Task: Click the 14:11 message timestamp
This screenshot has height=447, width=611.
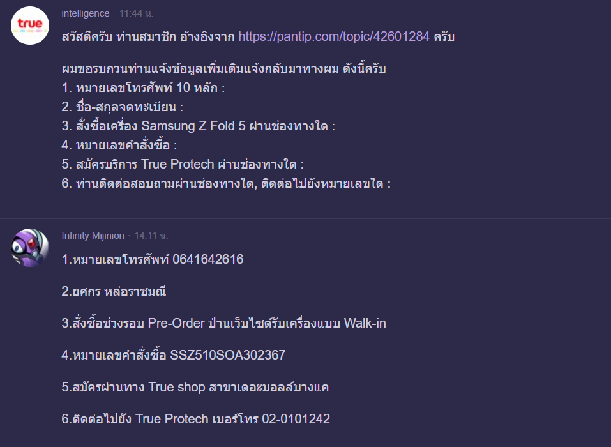Action: 151,236
